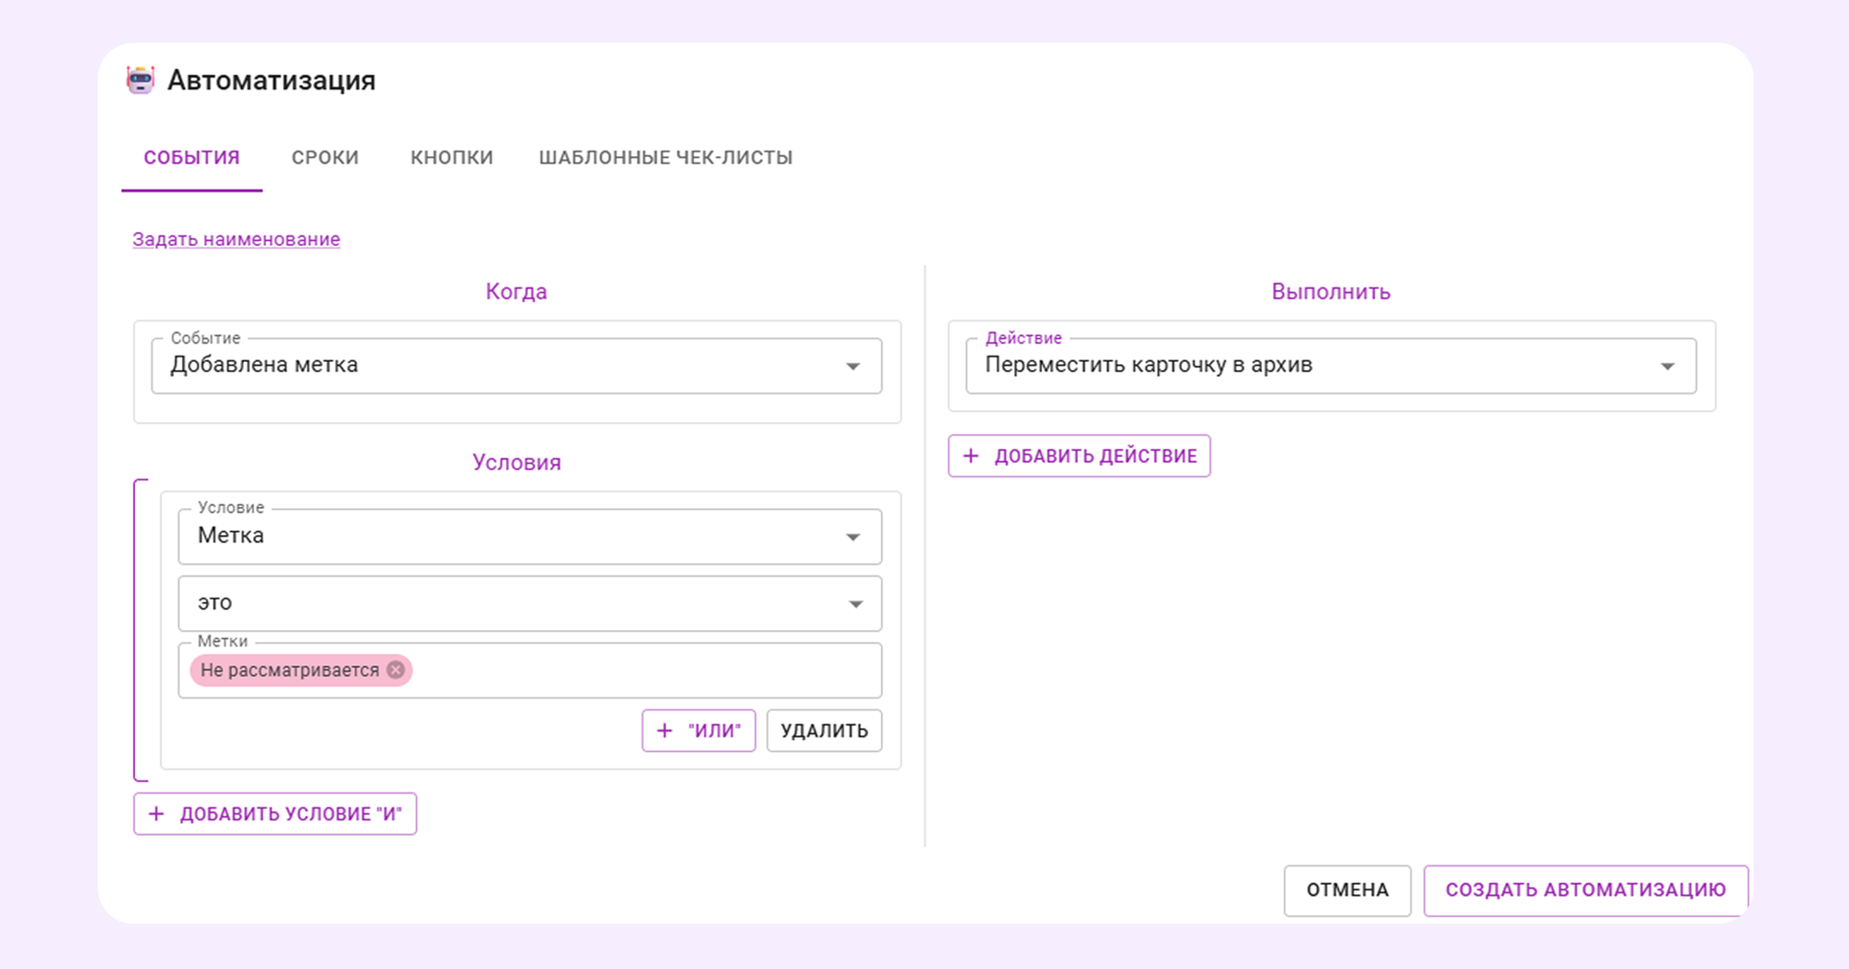Switch to the Сроки tab
Screen dimensions: 1849x969
324,158
